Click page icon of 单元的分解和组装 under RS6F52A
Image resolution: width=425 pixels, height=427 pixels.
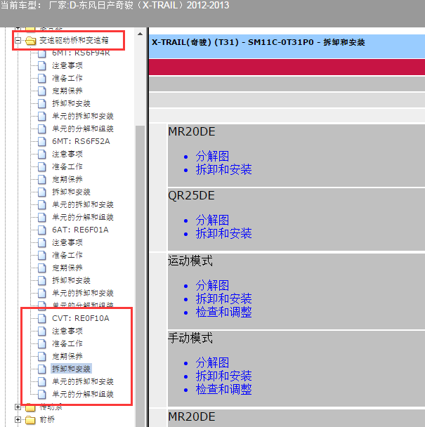42,217
